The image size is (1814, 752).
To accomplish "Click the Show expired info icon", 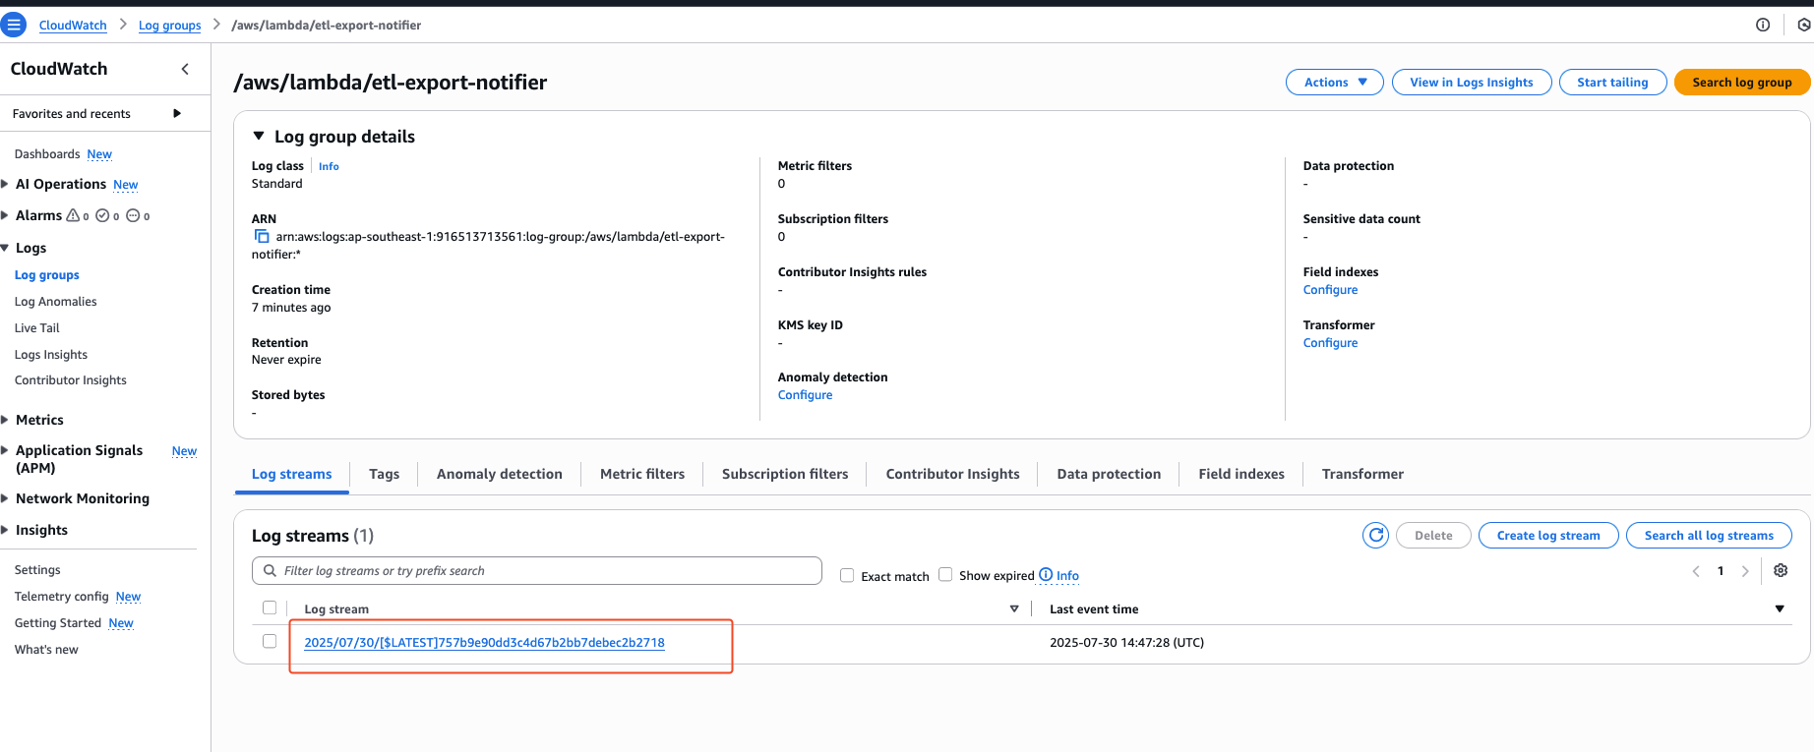I will pos(1046,575).
